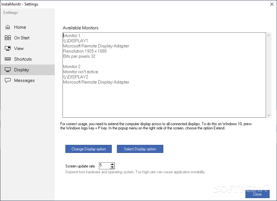Click "Monitor isn't active" text
Screen dimensions: 277x201
coord(81,72)
